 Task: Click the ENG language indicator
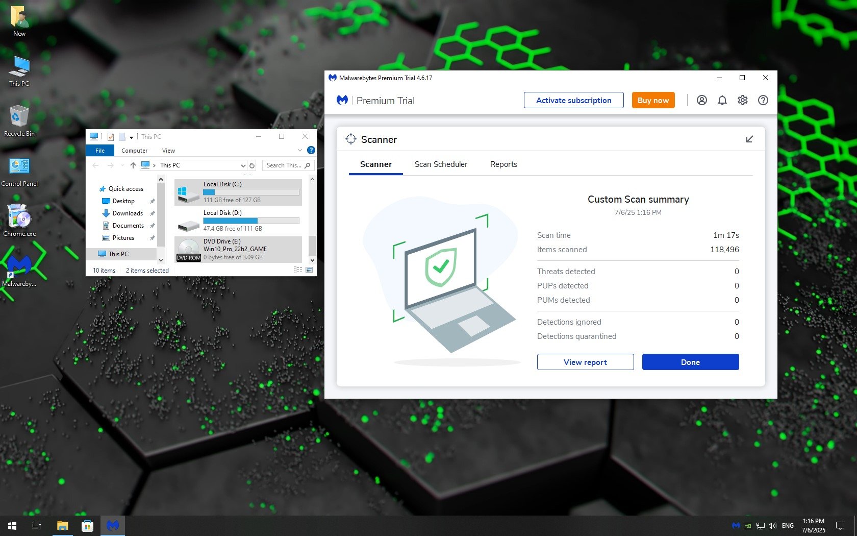pyautogui.click(x=788, y=526)
